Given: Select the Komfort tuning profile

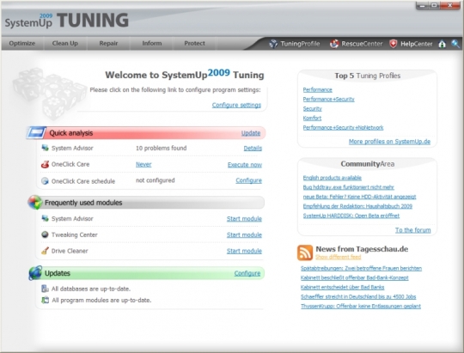Looking at the screenshot, I should pyautogui.click(x=312, y=118).
